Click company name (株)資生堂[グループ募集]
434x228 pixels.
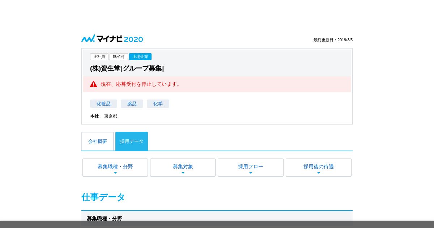[127, 68]
